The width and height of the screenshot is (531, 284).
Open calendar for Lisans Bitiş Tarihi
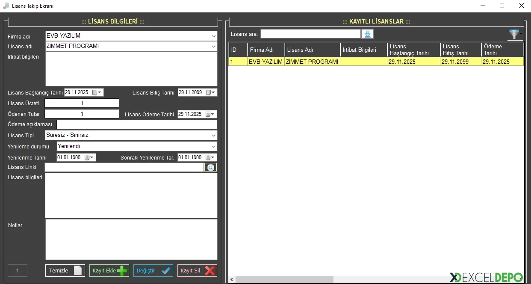pyautogui.click(x=212, y=92)
